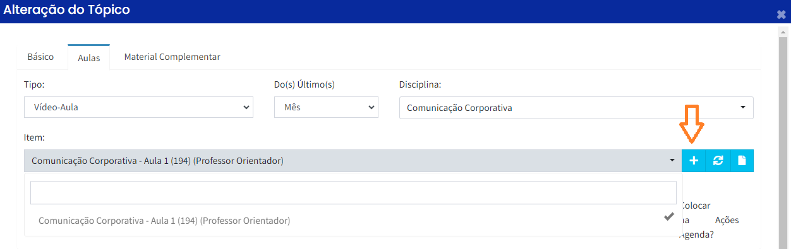Click the document file icon button

742,161
